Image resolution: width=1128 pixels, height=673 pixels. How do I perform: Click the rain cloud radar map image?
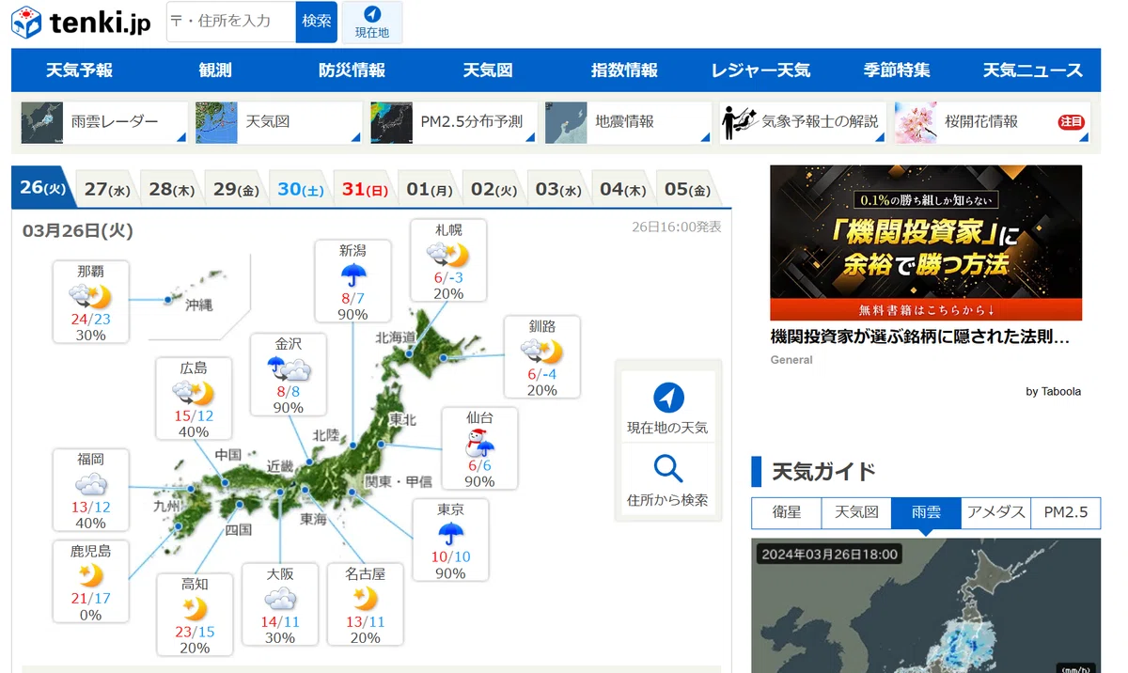[926, 605]
